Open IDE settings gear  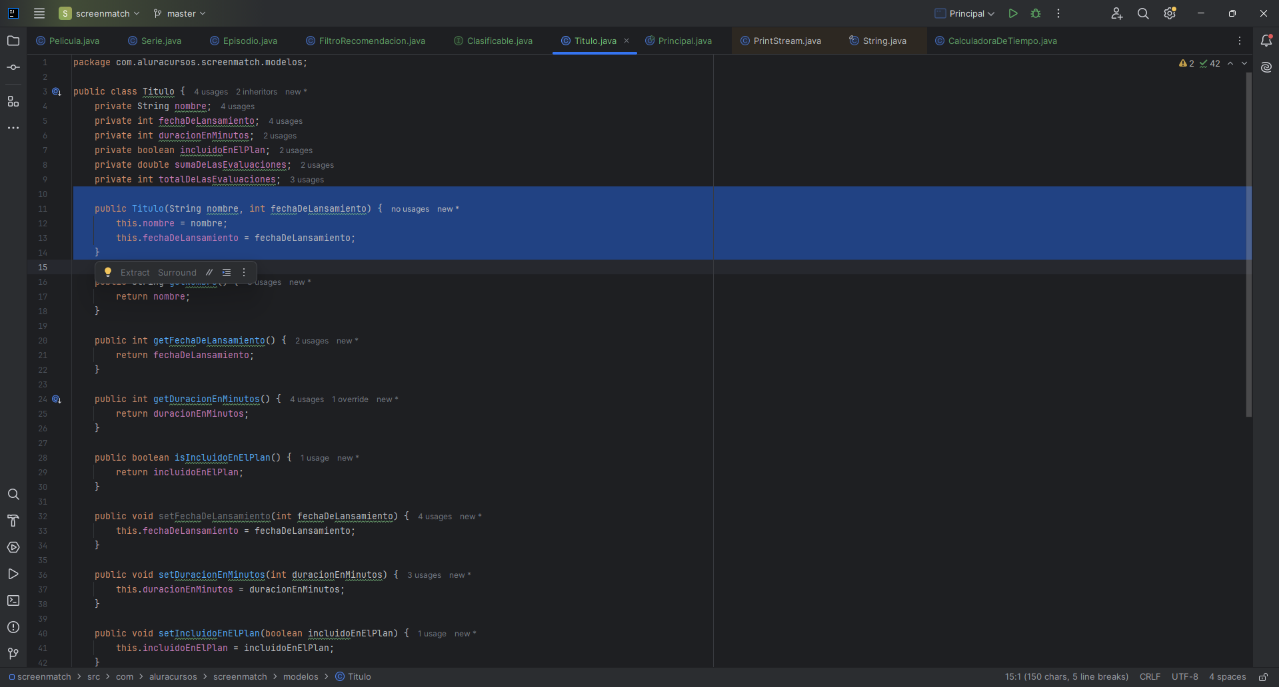[x=1170, y=13]
